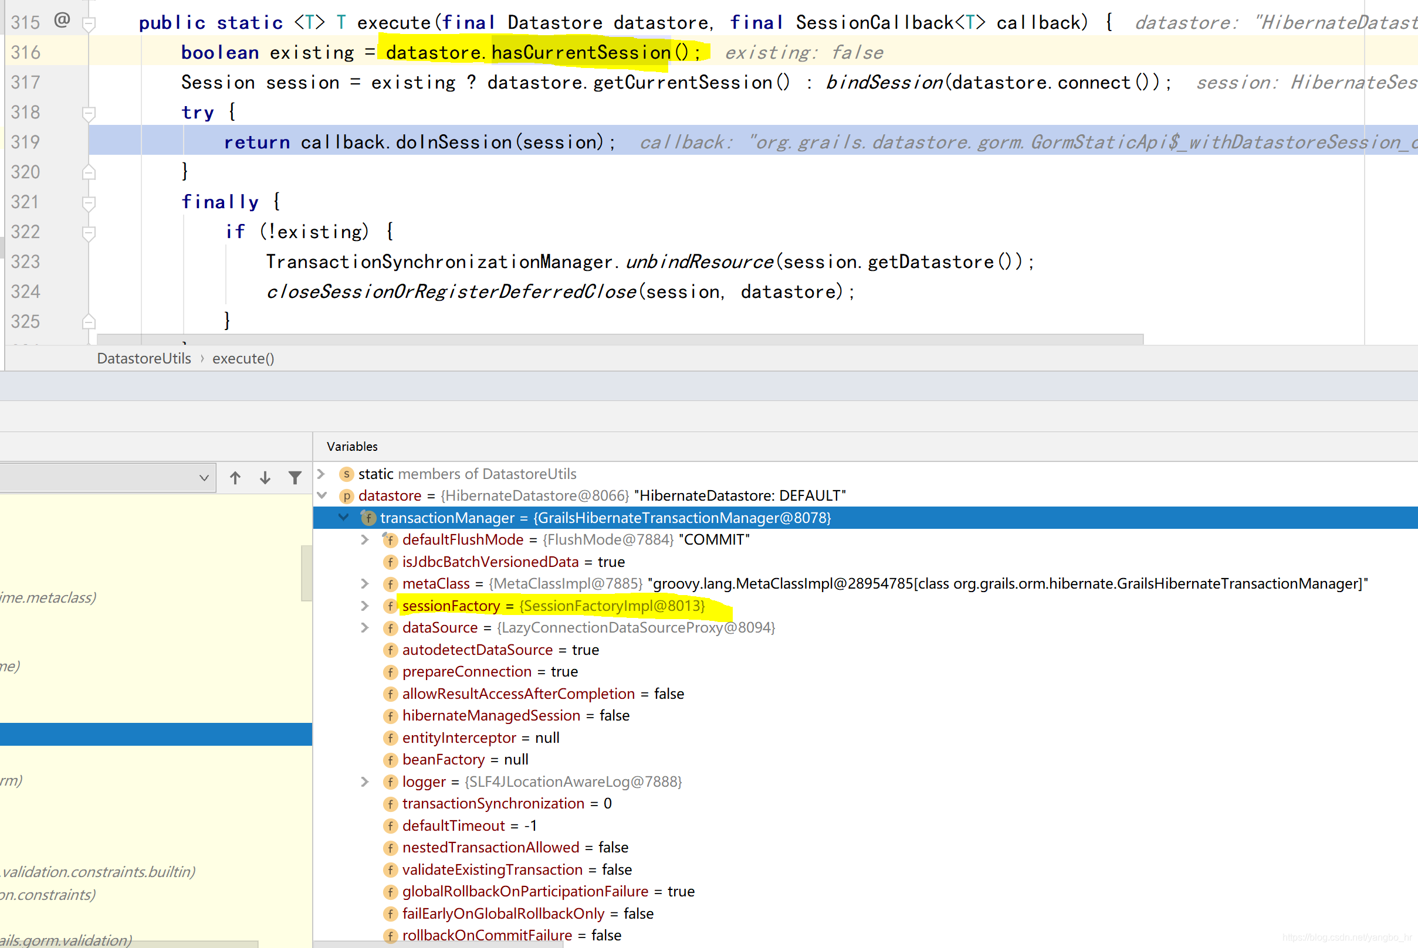Click closeSessionOrRegisterDeferredClose on line 324

451,291
